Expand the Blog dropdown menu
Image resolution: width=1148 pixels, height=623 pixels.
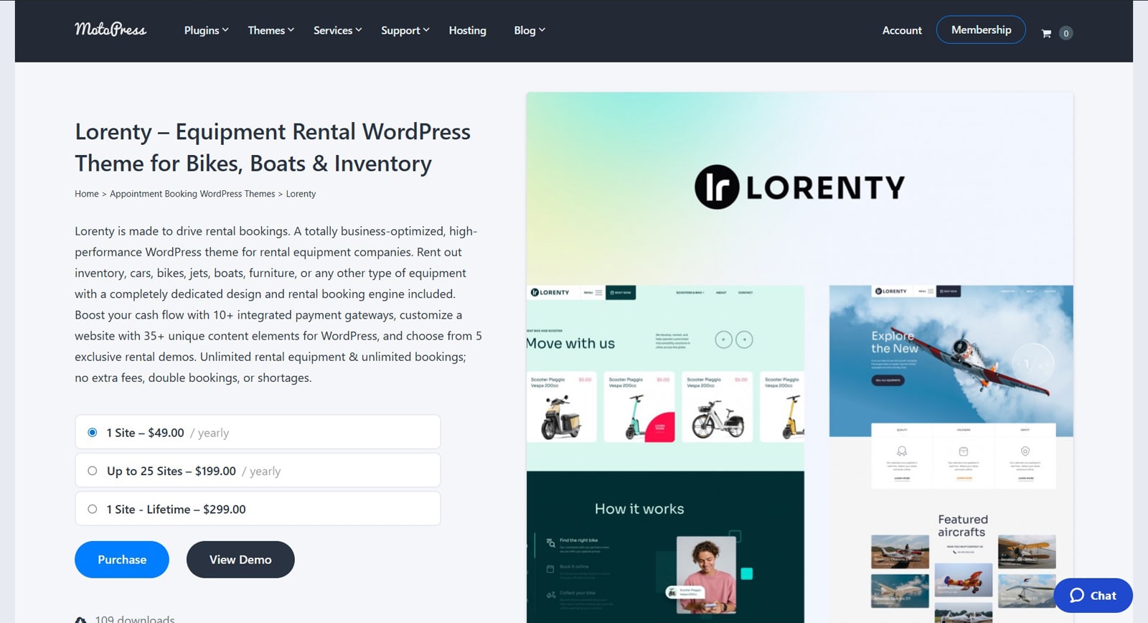tap(530, 30)
